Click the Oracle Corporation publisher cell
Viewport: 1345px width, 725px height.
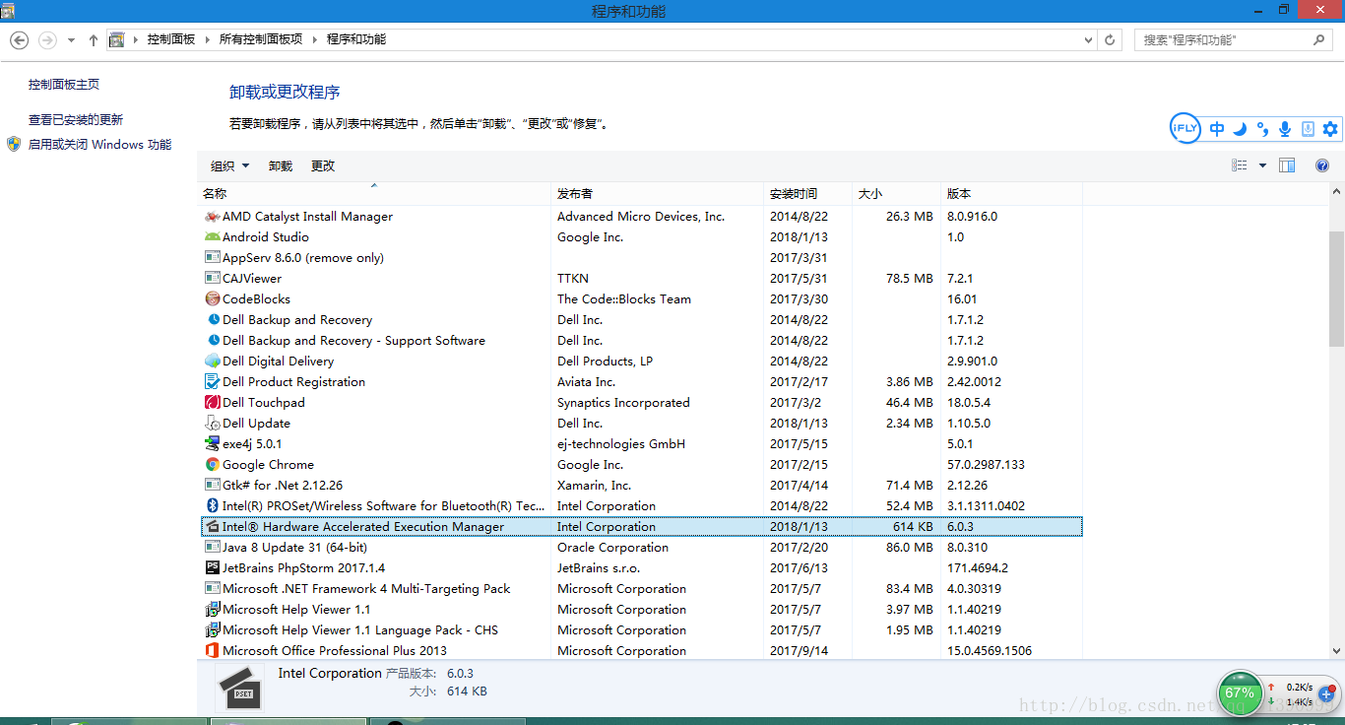tap(612, 548)
